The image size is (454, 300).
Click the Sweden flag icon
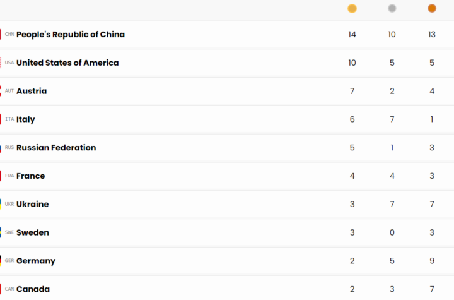pyautogui.click(x=1, y=232)
